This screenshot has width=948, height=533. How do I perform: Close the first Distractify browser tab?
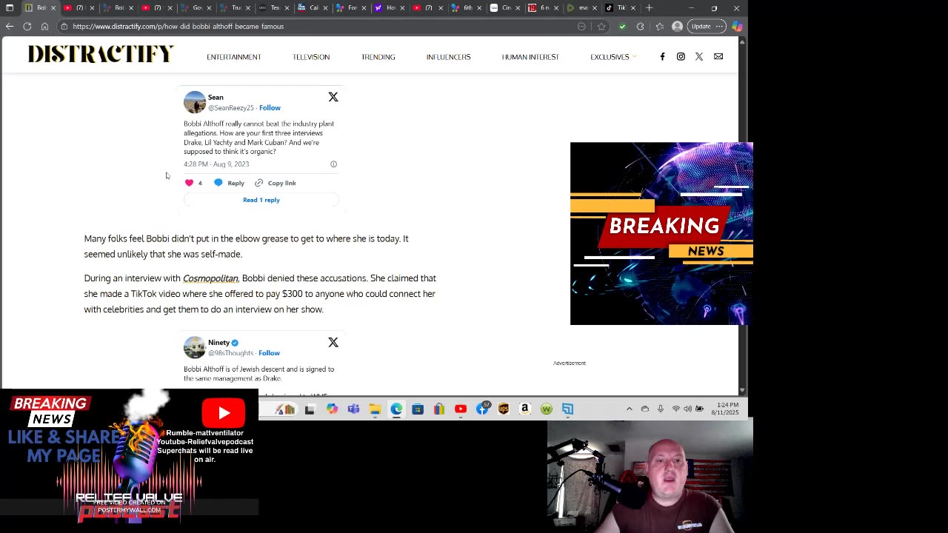[x=53, y=7]
